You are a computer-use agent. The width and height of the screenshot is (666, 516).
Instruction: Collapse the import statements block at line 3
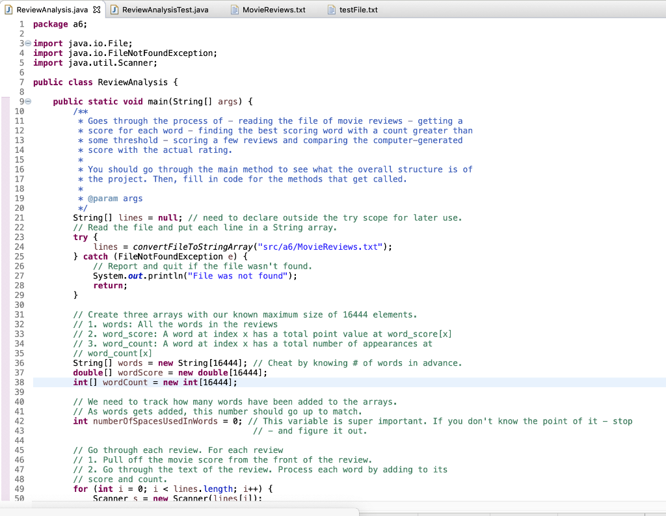27,43
